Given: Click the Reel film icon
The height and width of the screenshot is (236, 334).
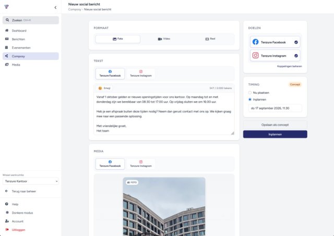Looking at the screenshot, I should coord(207,39).
